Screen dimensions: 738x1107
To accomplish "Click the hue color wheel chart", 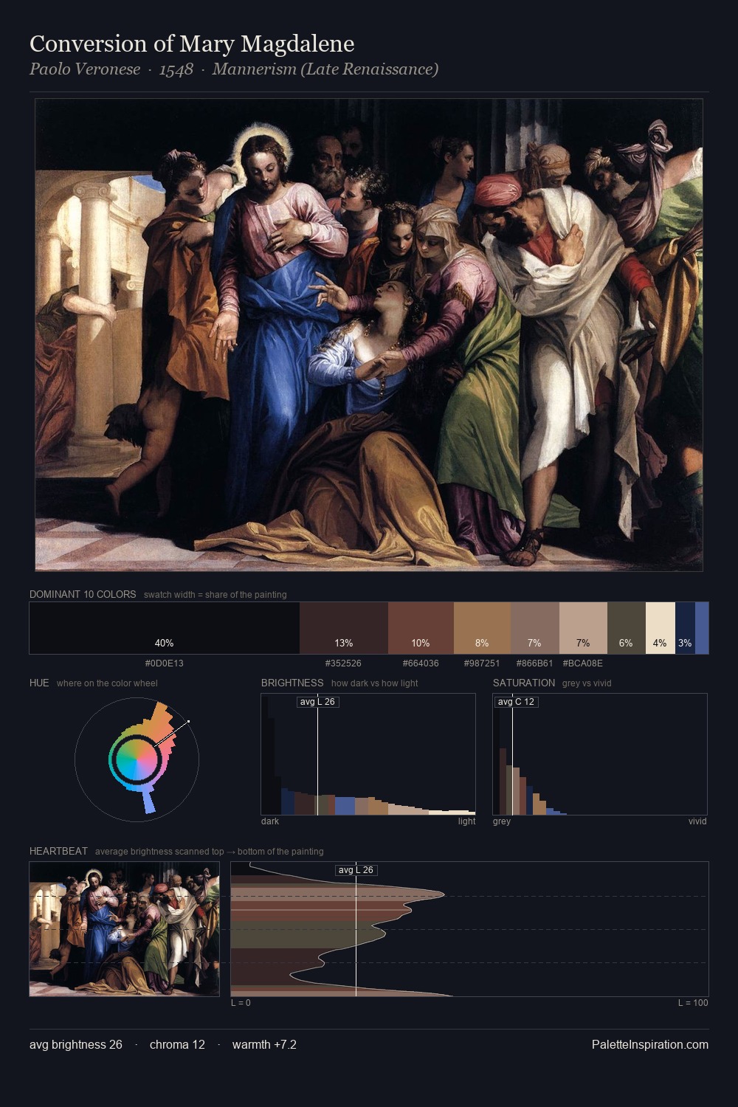I will [137, 759].
